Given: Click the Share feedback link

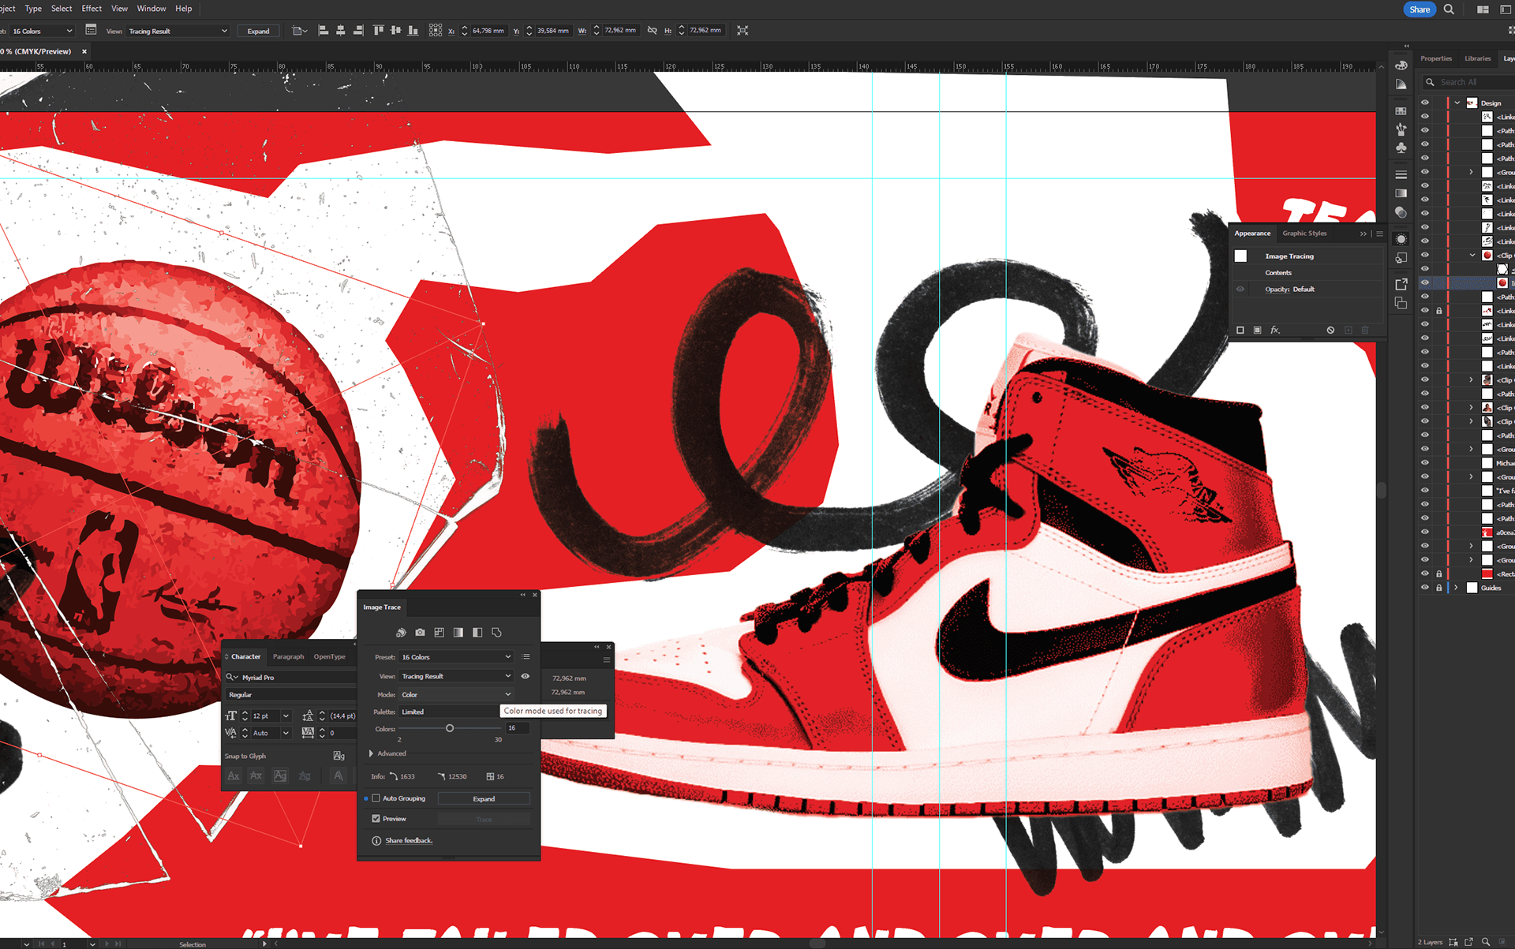Looking at the screenshot, I should click(x=409, y=841).
